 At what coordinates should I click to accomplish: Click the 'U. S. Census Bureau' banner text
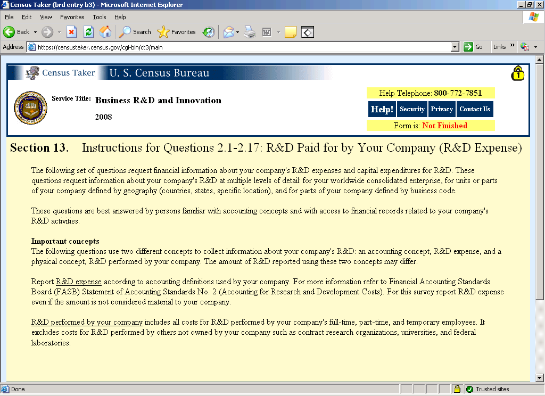tap(159, 73)
